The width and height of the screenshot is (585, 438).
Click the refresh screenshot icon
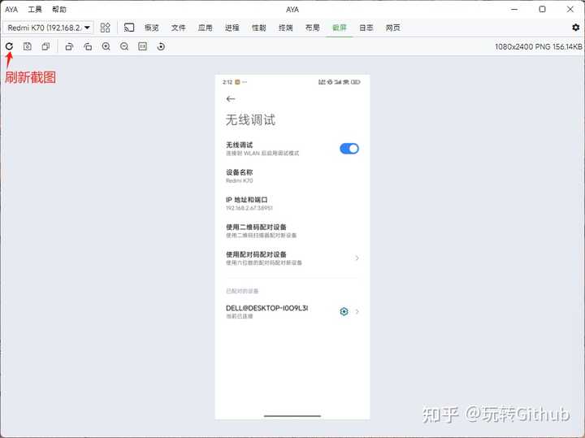pos(9,46)
